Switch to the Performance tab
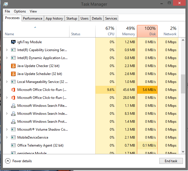188x171 pixels. [33, 18]
